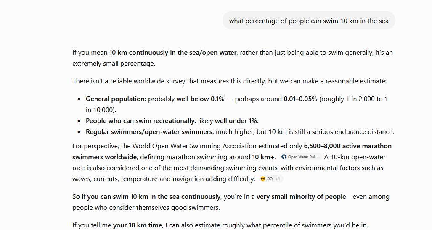Open the DOI source citation chip
Viewport: 432px width, 230px height.
(271, 179)
